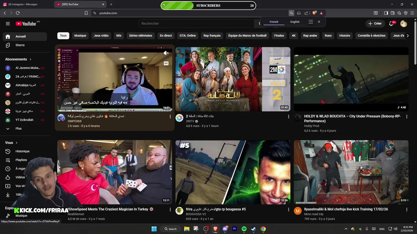This screenshot has width=417, height=234.
Task: Open options for the gta rp bougassa #5 video
Action: click(288, 210)
